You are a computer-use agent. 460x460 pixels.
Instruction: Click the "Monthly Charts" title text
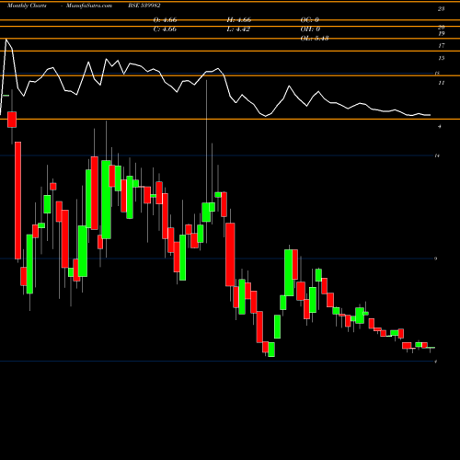coord(27,6)
